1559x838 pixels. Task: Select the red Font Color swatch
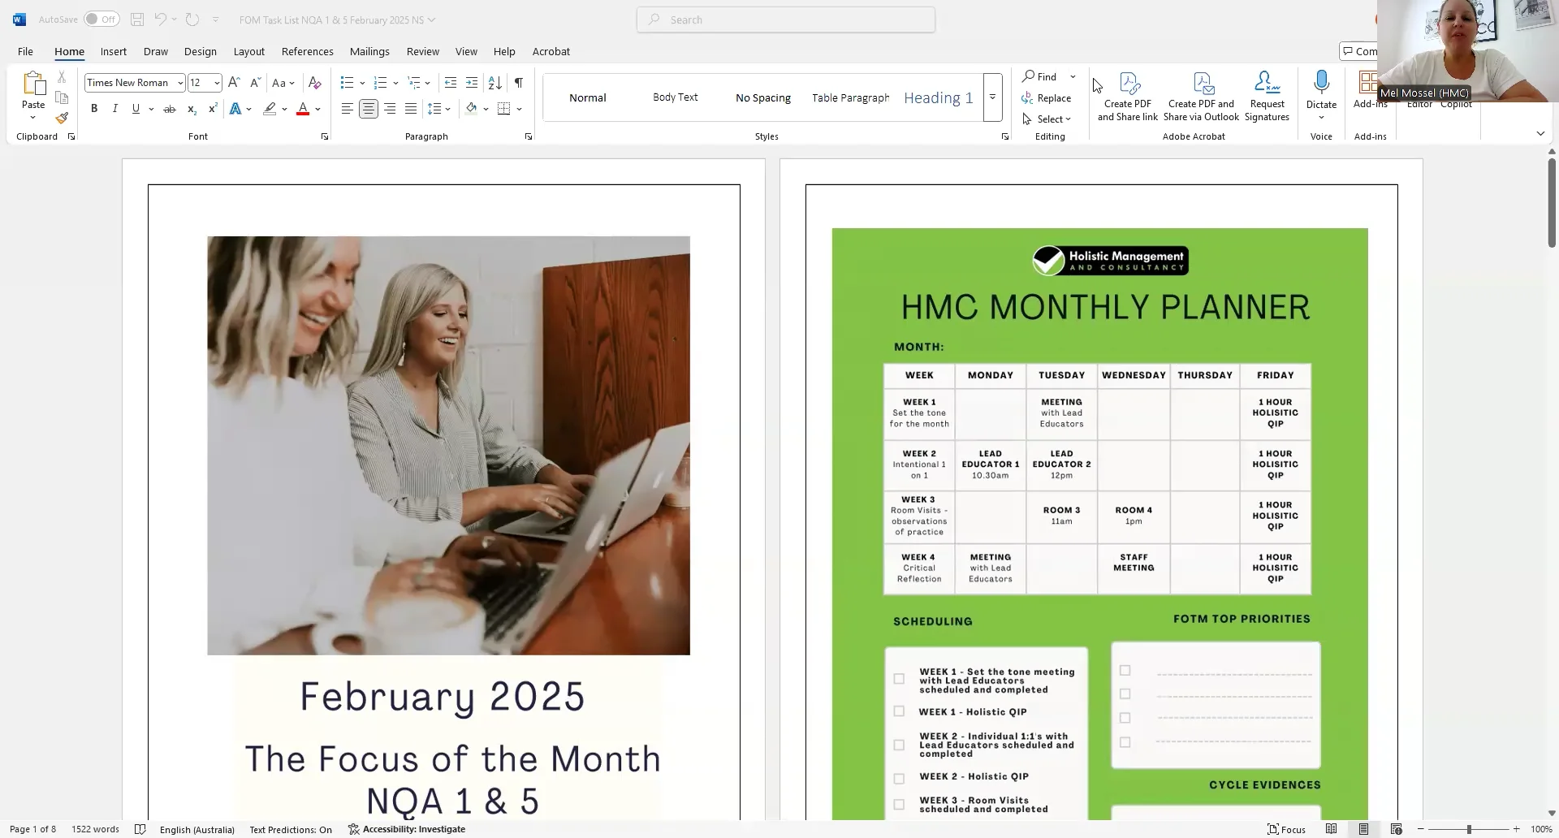[x=302, y=108]
